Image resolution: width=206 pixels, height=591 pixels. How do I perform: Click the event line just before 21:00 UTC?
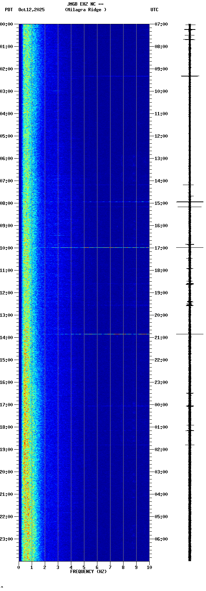[97, 334]
